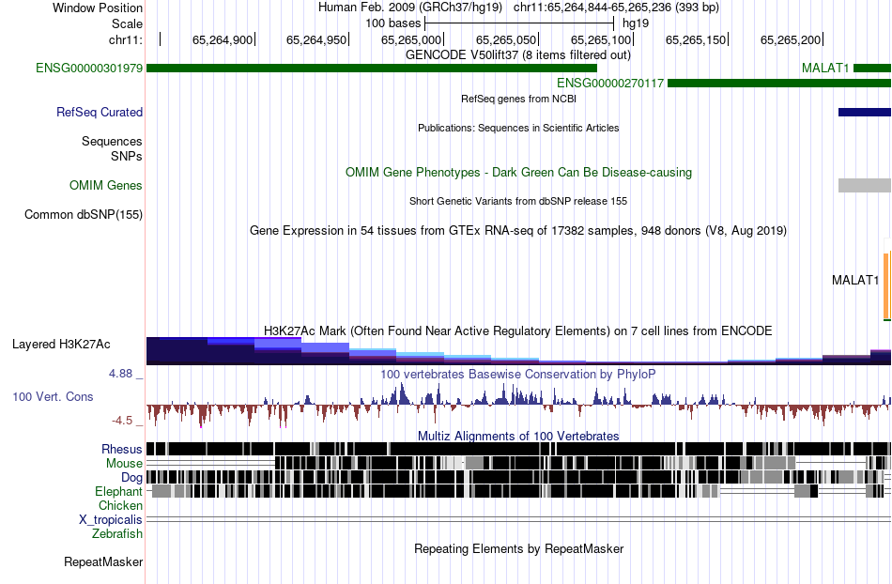Click the MALAT1 label in GTEx track
The height and width of the screenshot is (584, 892).
855,280
